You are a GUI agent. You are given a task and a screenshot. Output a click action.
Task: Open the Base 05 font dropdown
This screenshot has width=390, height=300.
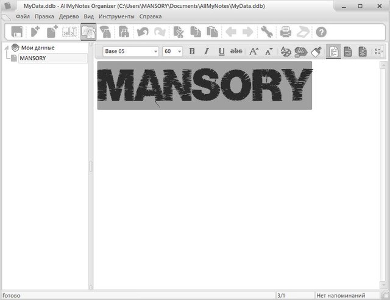(130, 52)
